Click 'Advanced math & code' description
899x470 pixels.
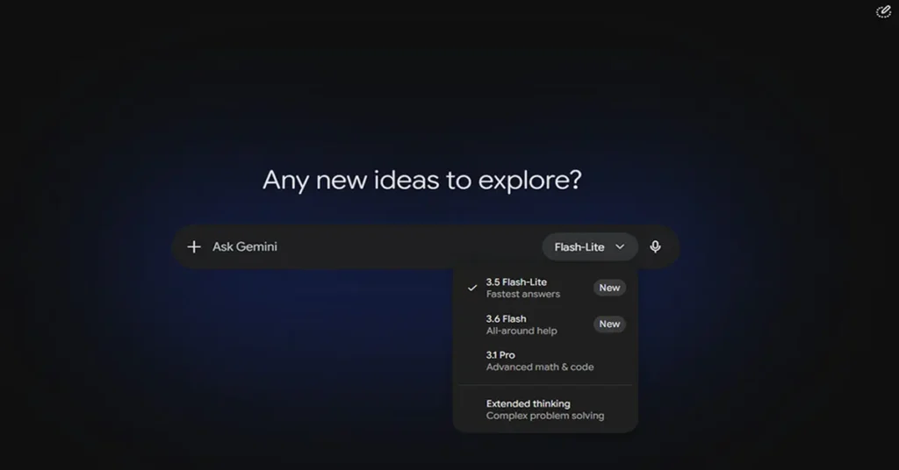pyautogui.click(x=540, y=367)
